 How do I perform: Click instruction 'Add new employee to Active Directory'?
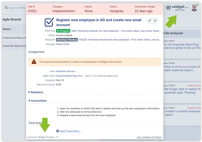(x=81, y=112)
